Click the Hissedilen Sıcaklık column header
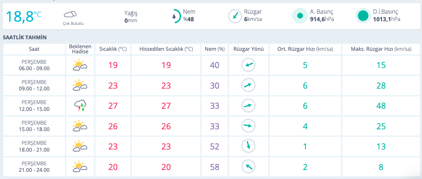 click(166, 49)
